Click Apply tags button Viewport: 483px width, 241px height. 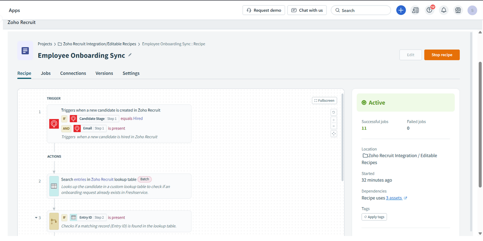point(374,217)
